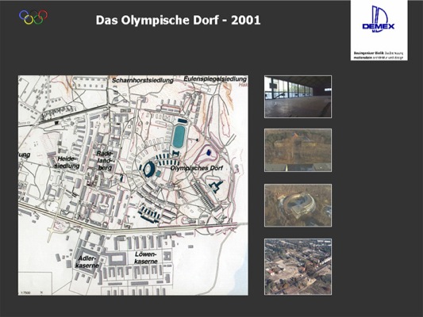
Task: Click the Scharnhorstsiedlung map label
Action: coord(142,80)
